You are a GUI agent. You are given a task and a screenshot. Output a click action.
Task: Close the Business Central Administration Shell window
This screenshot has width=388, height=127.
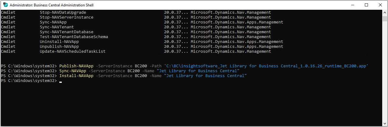(380, 5)
